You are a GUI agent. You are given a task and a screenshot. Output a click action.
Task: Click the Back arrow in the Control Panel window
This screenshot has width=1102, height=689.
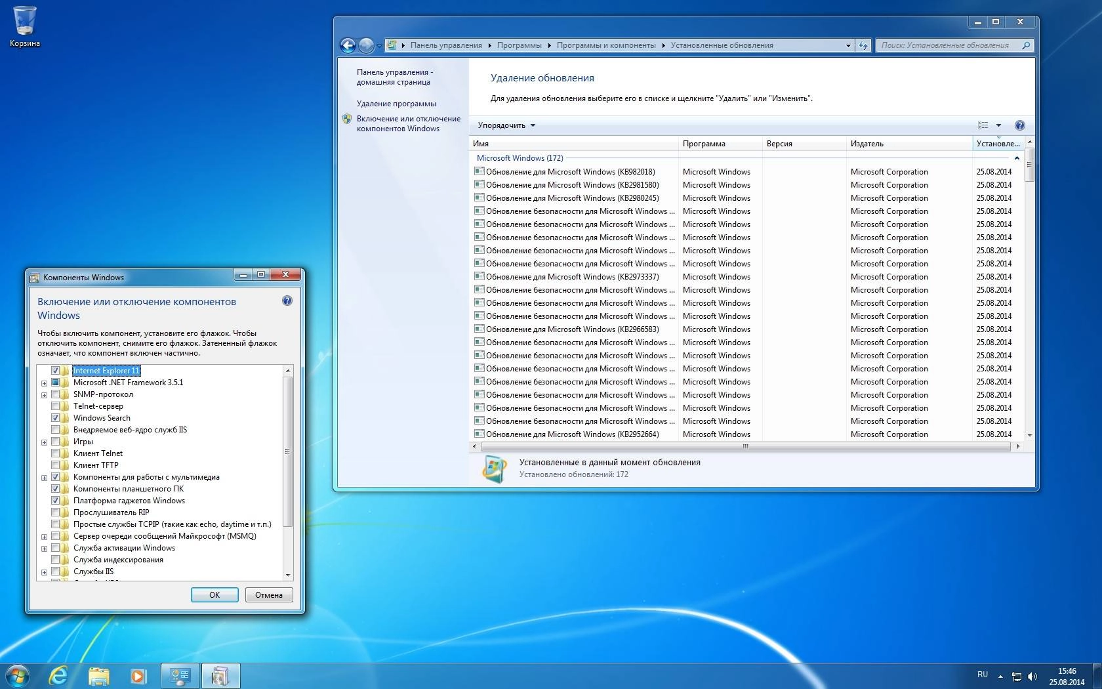tap(348, 45)
